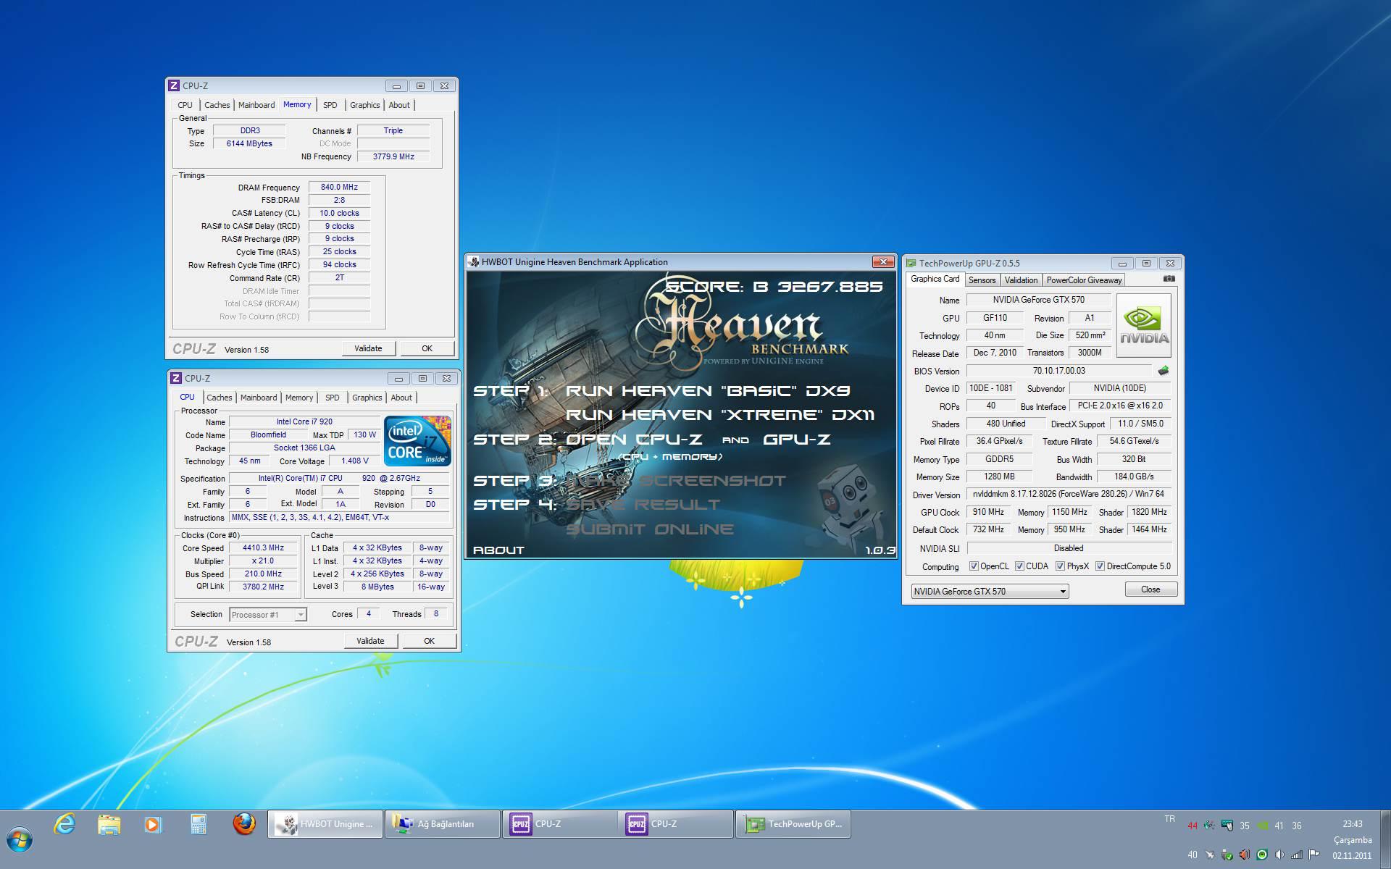This screenshot has height=869, width=1391.
Task: Click the CPU-Z Memory window title icon
Action: [174, 85]
